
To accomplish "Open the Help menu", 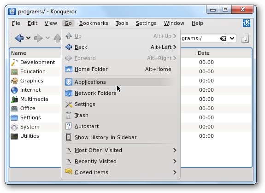I will click(197, 23).
